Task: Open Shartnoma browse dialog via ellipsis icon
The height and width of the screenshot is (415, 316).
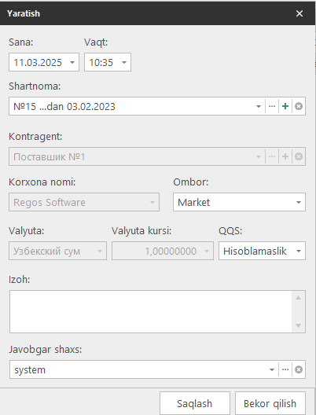Action: 272,106
